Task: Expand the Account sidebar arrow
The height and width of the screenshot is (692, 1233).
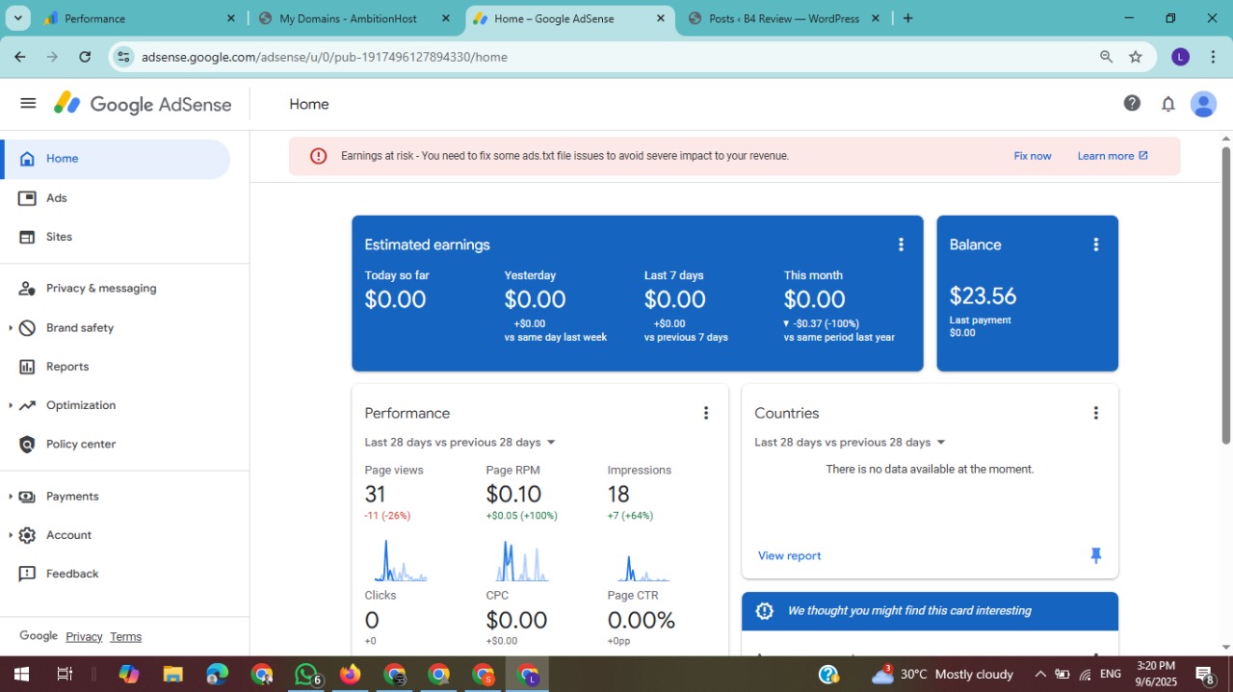Action: pyautogui.click(x=10, y=535)
